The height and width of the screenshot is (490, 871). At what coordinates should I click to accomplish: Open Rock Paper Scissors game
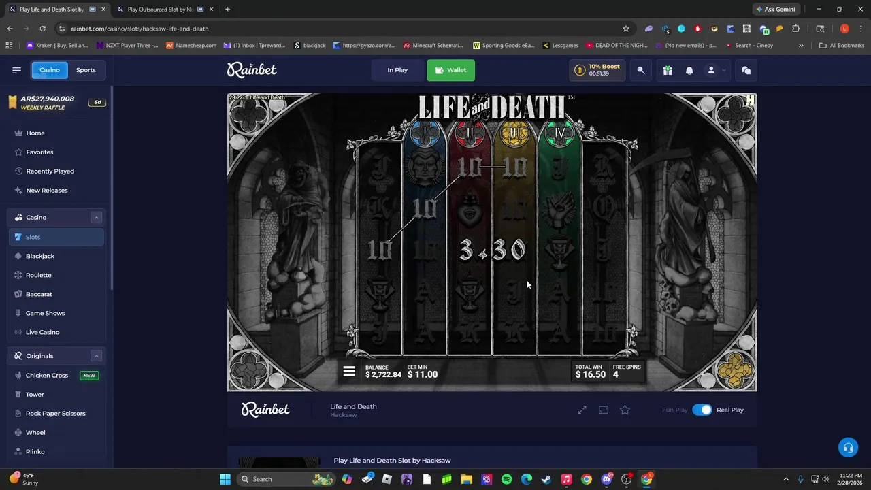[56, 414]
